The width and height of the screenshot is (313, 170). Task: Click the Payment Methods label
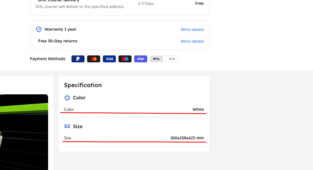(x=48, y=59)
